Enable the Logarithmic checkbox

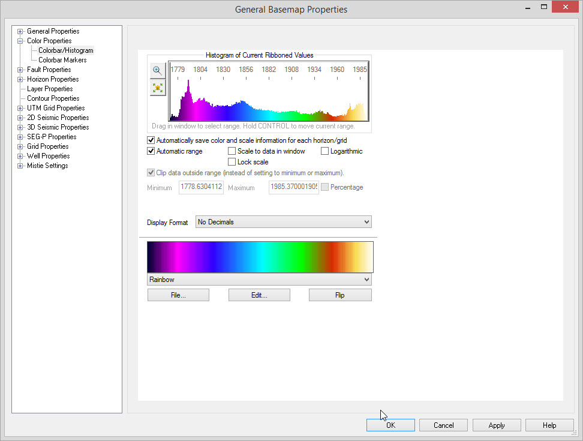325,151
